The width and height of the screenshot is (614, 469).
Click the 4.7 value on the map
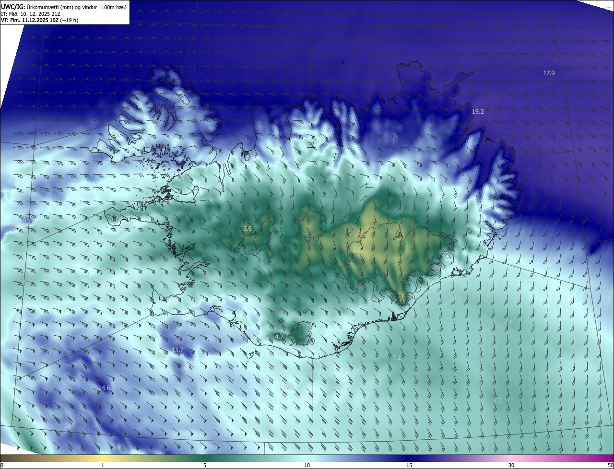[x=279, y=337]
